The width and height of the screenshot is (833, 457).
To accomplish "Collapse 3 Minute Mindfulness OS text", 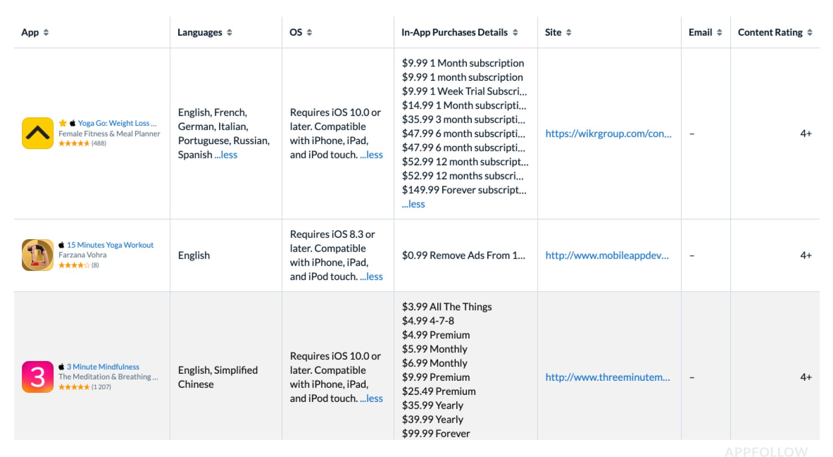I will point(372,398).
